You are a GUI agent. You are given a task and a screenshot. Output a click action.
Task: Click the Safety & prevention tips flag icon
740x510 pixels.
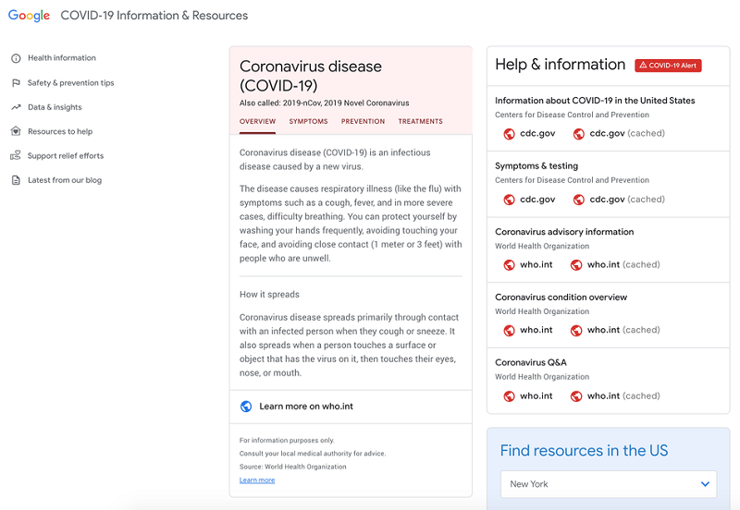point(16,83)
